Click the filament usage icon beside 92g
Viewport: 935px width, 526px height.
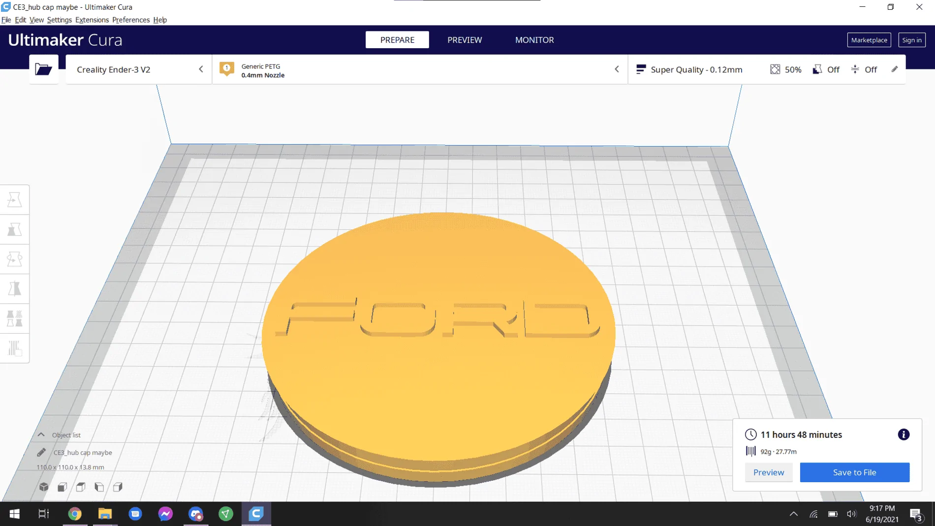[x=750, y=451]
